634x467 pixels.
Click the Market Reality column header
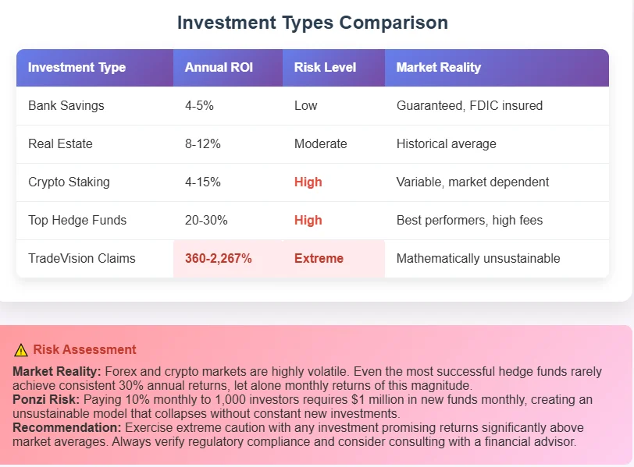click(438, 67)
